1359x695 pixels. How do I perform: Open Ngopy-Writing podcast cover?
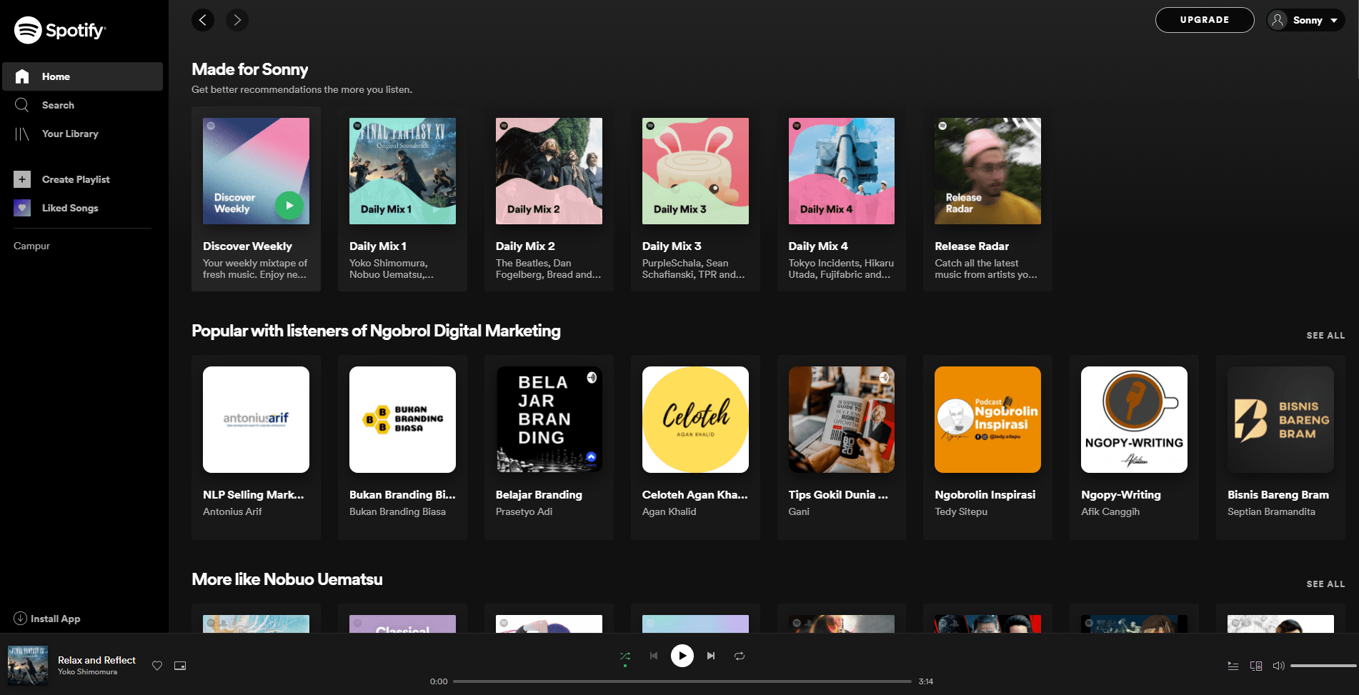(1134, 419)
